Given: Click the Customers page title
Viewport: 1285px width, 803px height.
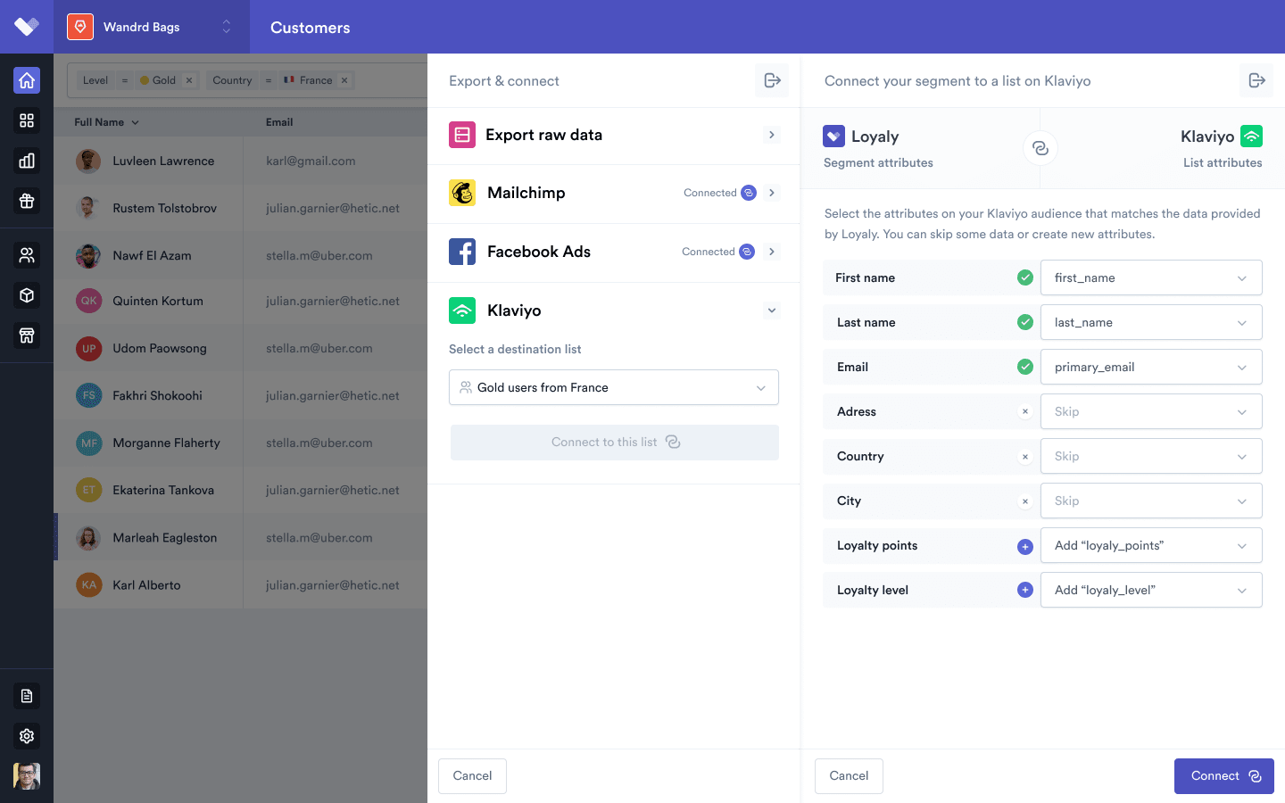Looking at the screenshot, I should (311, 28).
